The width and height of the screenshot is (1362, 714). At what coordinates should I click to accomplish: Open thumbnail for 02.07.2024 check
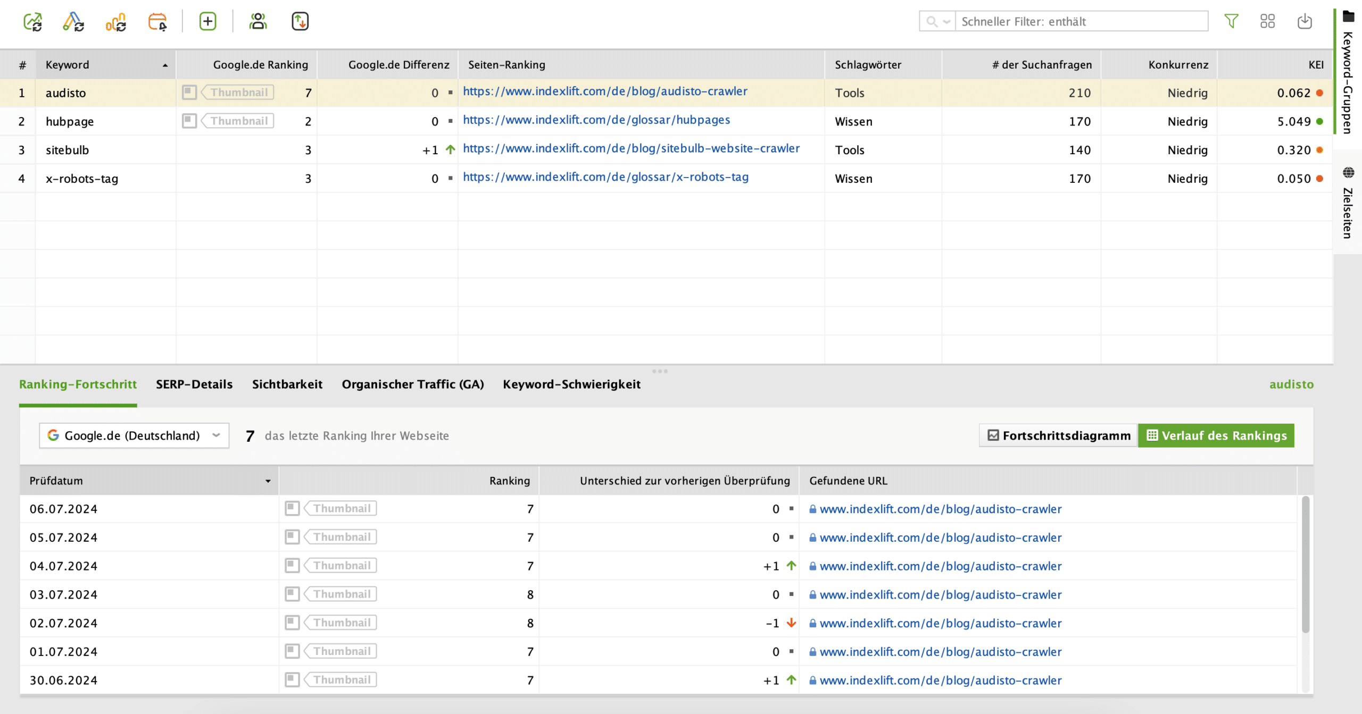coord(292,623)
